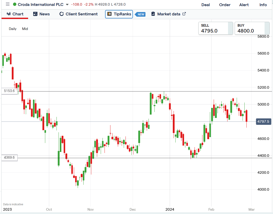273x214 pixels.
Task: Click the -2.2% change value in header
Action: pyautogui.click(x=89, y=4)
